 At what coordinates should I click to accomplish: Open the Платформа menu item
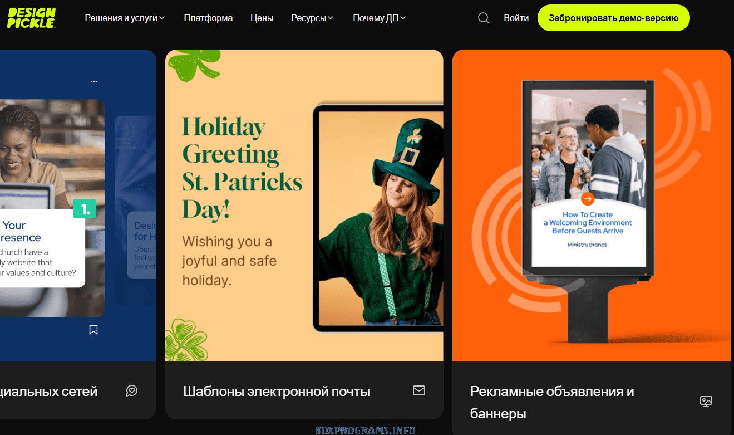pos(208,18)
